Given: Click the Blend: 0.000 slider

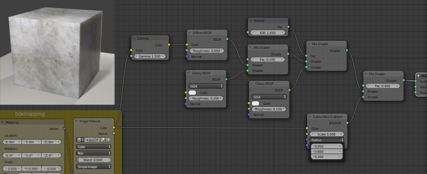Looking at the screenshot, I should [94, 160].
